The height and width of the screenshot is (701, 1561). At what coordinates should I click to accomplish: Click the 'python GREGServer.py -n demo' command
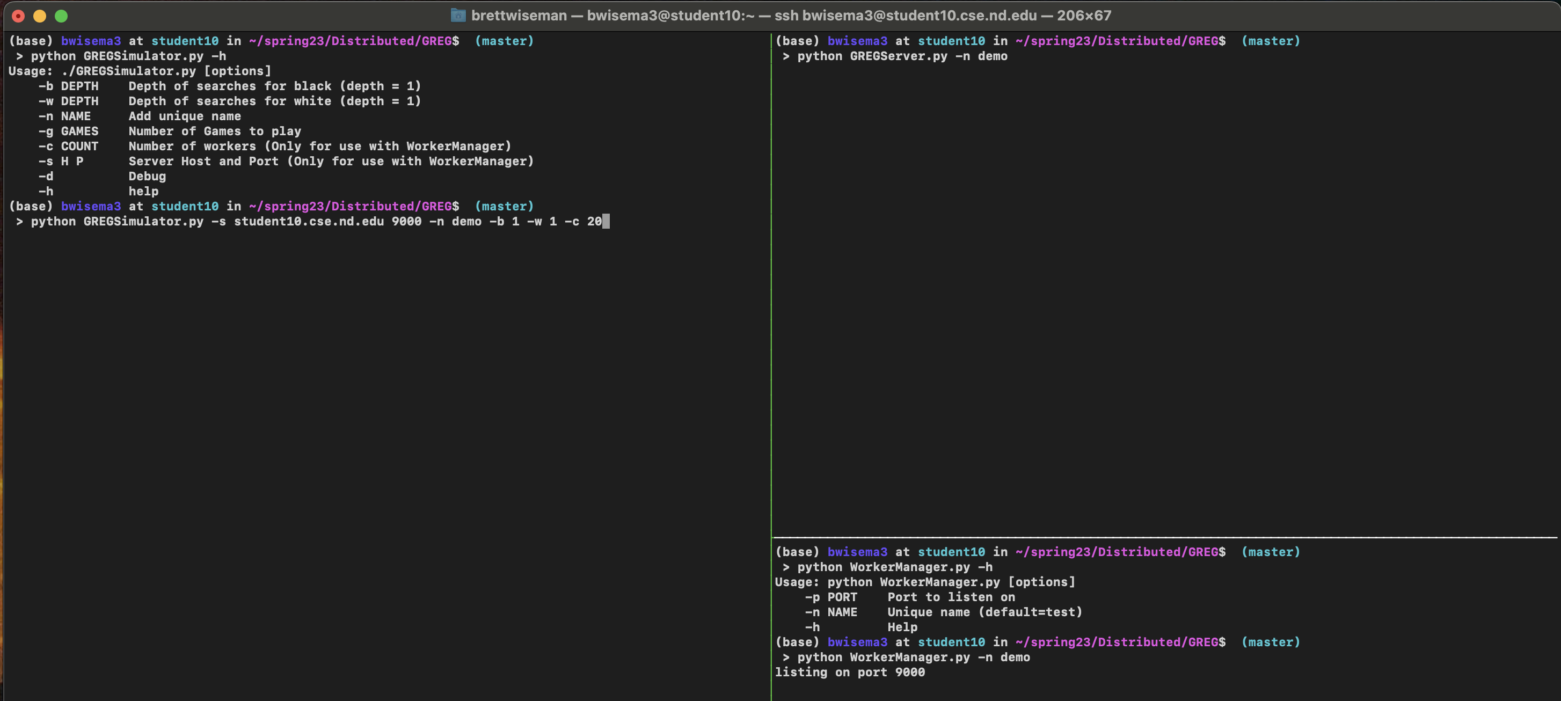[902, 56]
